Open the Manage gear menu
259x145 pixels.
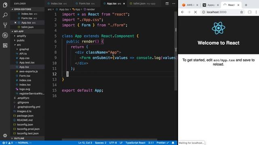click(5, 135)
